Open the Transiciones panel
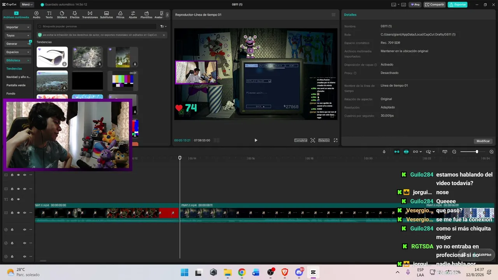This screenshot has height=280, width=498. 90,15
